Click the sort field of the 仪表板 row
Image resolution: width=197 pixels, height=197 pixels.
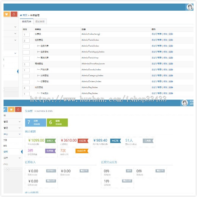(x=26, y=35)
